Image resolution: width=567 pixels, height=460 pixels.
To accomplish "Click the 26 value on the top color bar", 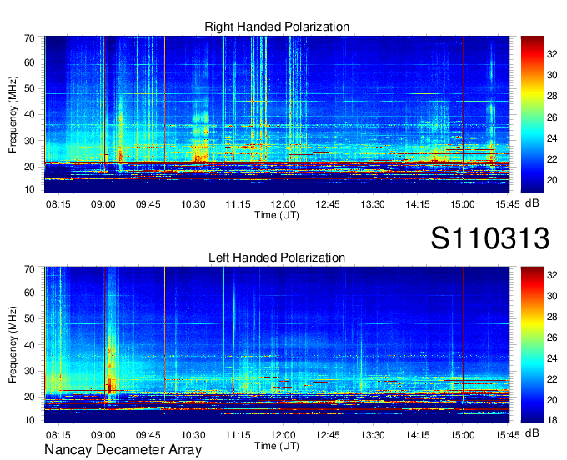I will [x=552, y=117].
